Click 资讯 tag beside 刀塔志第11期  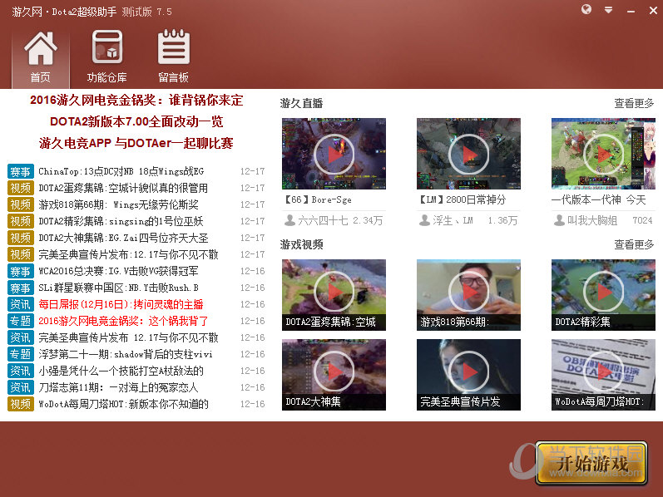tap(20, 387)
